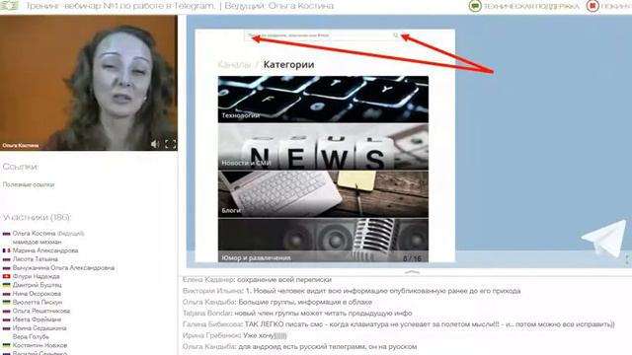Click the French flag beside Марина Александрова
Viewport: 632px width, 355px height.
click(x=7, y=250)
